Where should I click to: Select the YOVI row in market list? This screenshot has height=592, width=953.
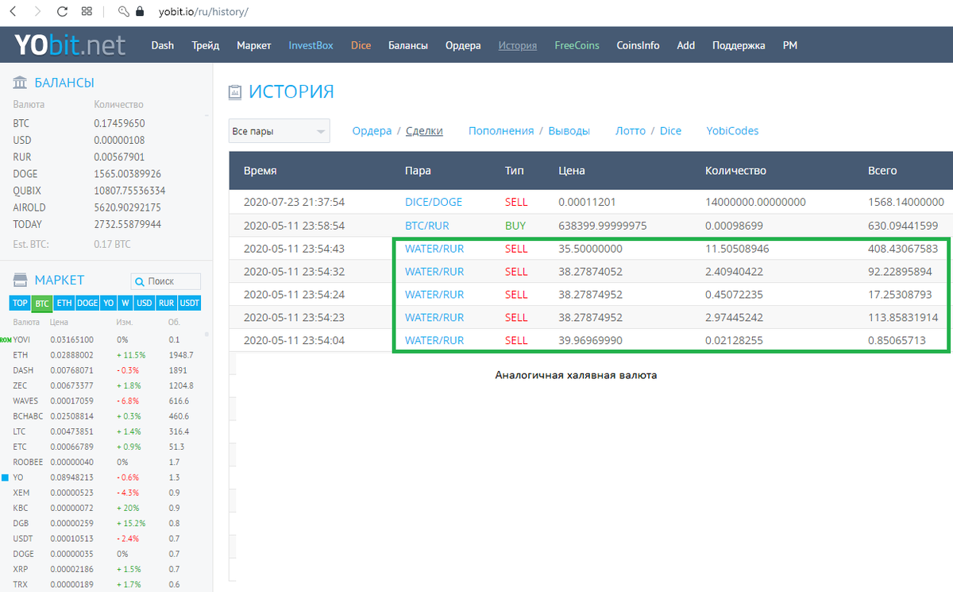click(106, 339)
